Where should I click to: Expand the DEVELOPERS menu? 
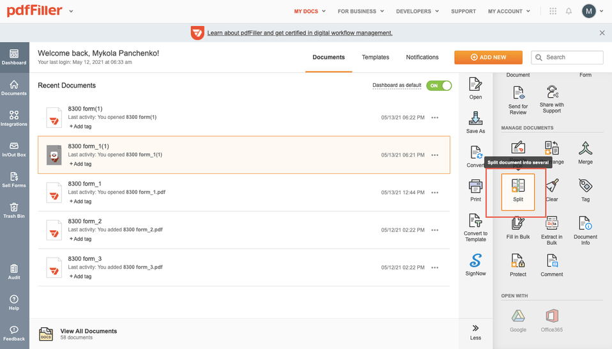tap(418, 12)
